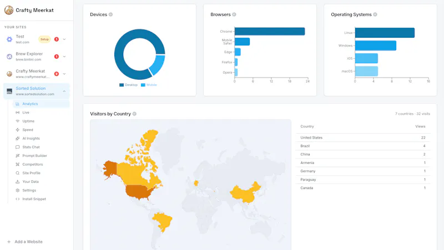Click the Country column header
Screen dimensions: 444x250
point(307,126)
